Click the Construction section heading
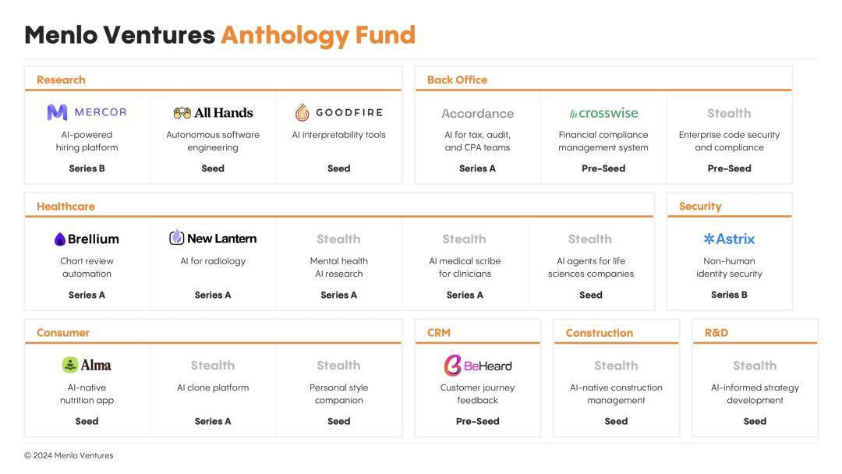 point(600,334)
